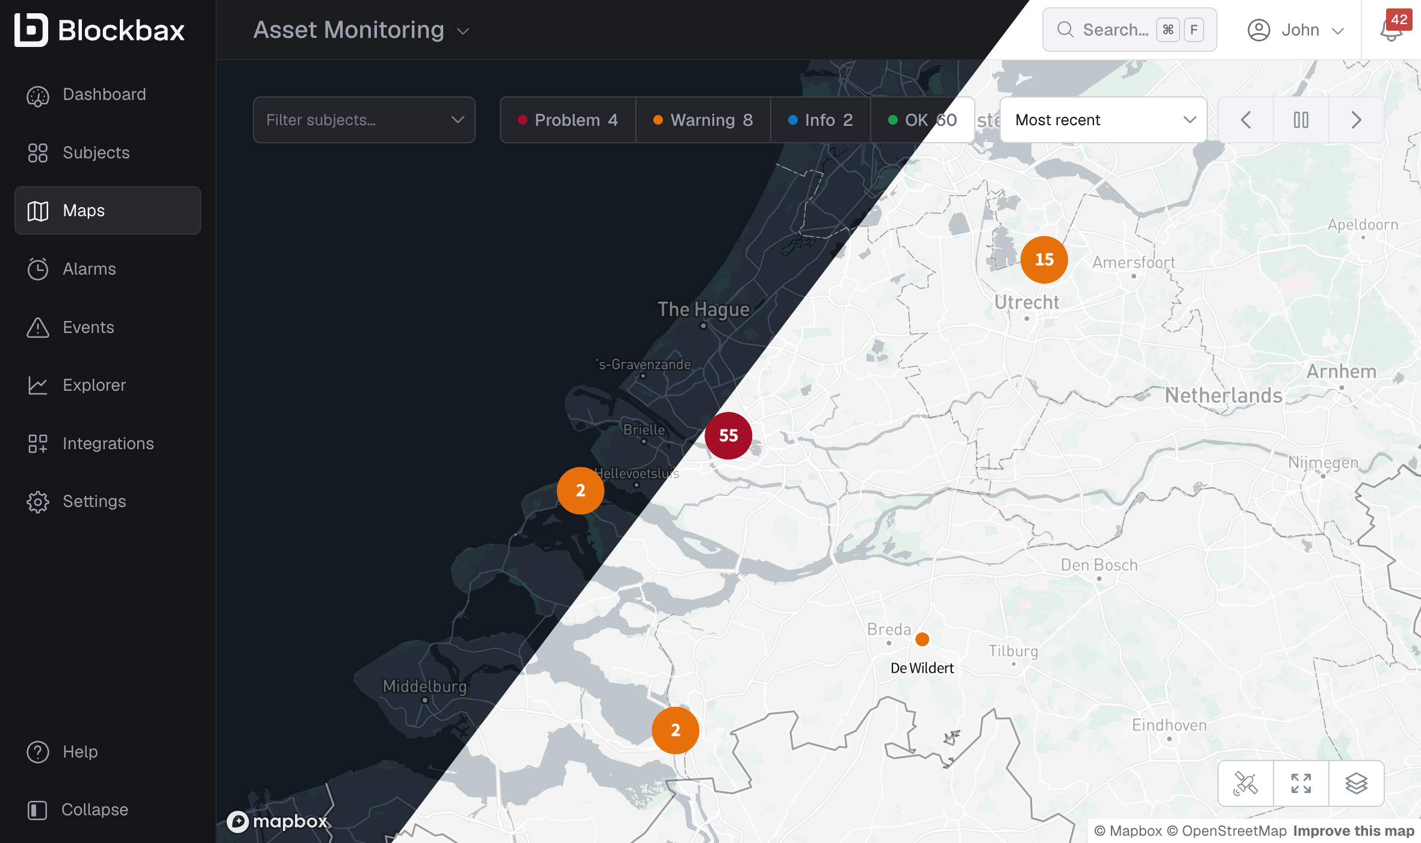Step forward to the next time

pyautogui.click(x=1356, y=120)
